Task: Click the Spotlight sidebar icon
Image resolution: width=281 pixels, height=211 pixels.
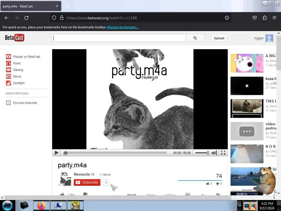Action: (x=9, y=83)
